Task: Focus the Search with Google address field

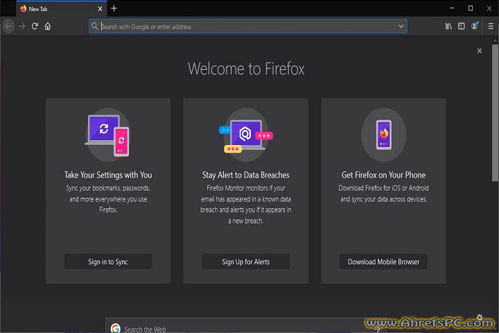Action: coord(248,26)
